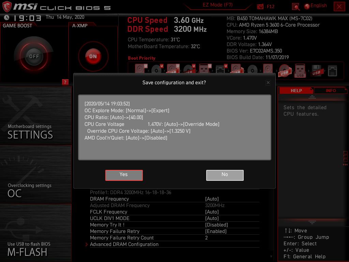
Task: Switch to the HELP tab
Action: click(296, 91)
